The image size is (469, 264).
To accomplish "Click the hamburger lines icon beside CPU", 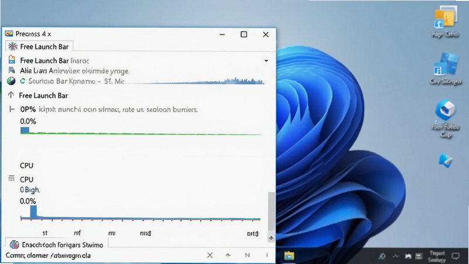I will [11, 178].
